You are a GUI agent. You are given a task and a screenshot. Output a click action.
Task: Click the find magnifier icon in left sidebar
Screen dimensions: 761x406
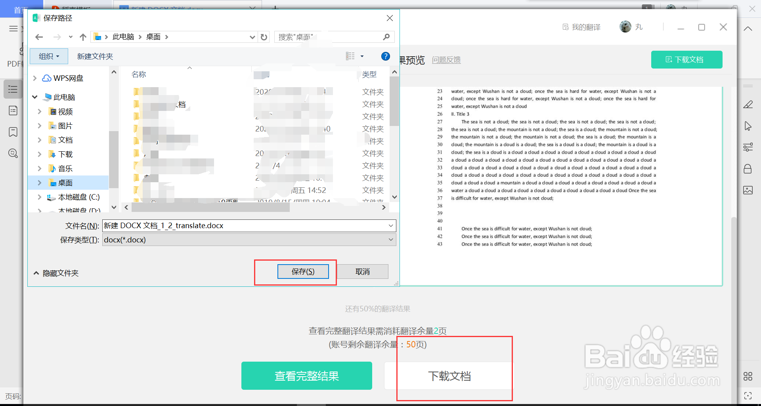13,153
